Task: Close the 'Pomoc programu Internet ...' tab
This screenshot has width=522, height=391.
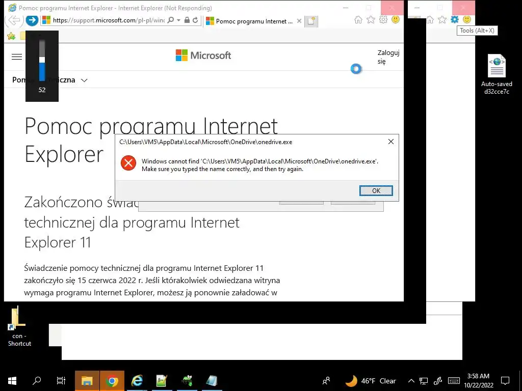Action: pyautogui.click(x=299, y=21)
